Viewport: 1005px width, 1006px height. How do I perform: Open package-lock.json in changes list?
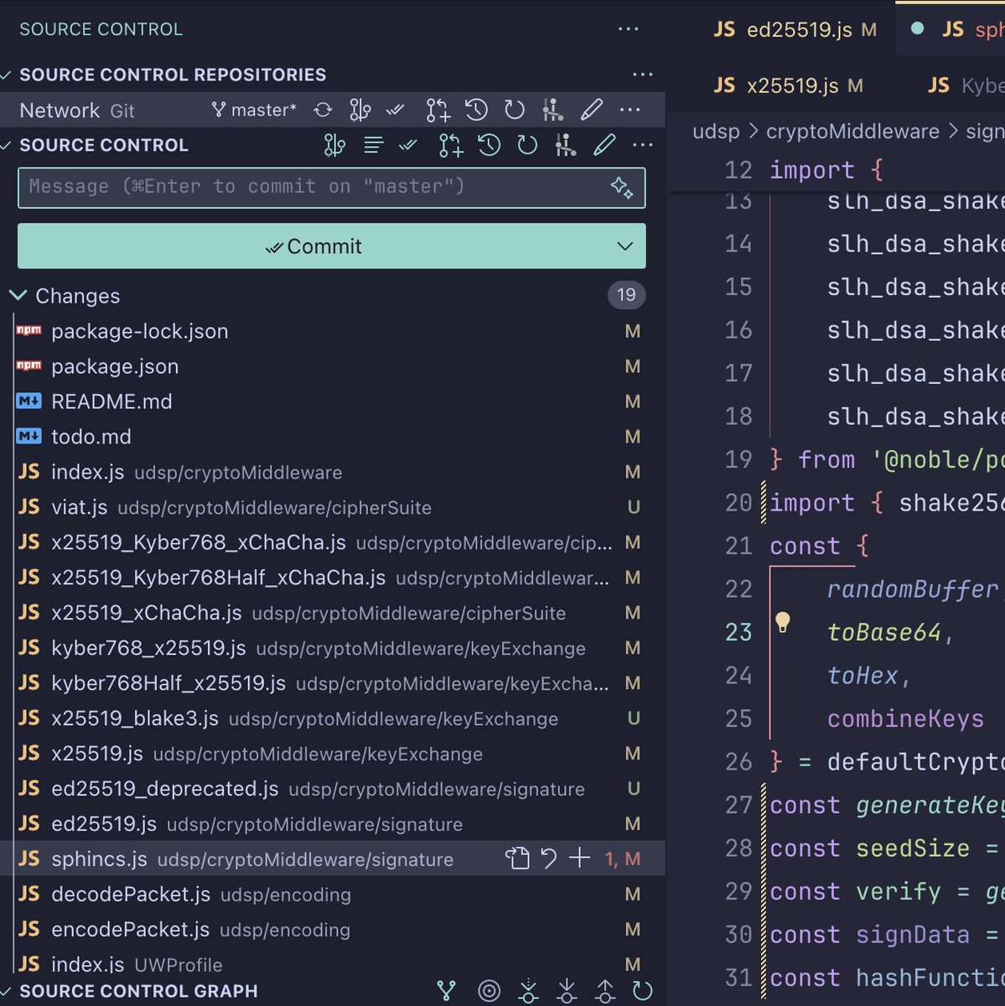click(x=333, y=331)
